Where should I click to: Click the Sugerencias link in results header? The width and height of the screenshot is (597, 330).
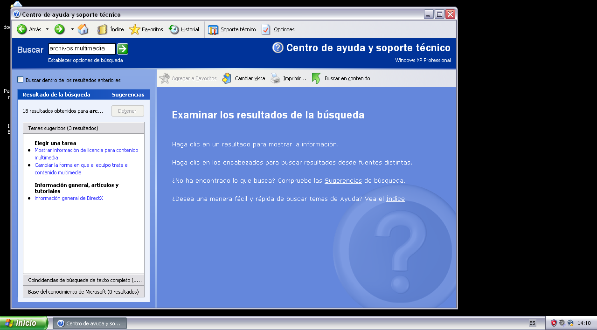pyautogui.click(x=128, y=95)
